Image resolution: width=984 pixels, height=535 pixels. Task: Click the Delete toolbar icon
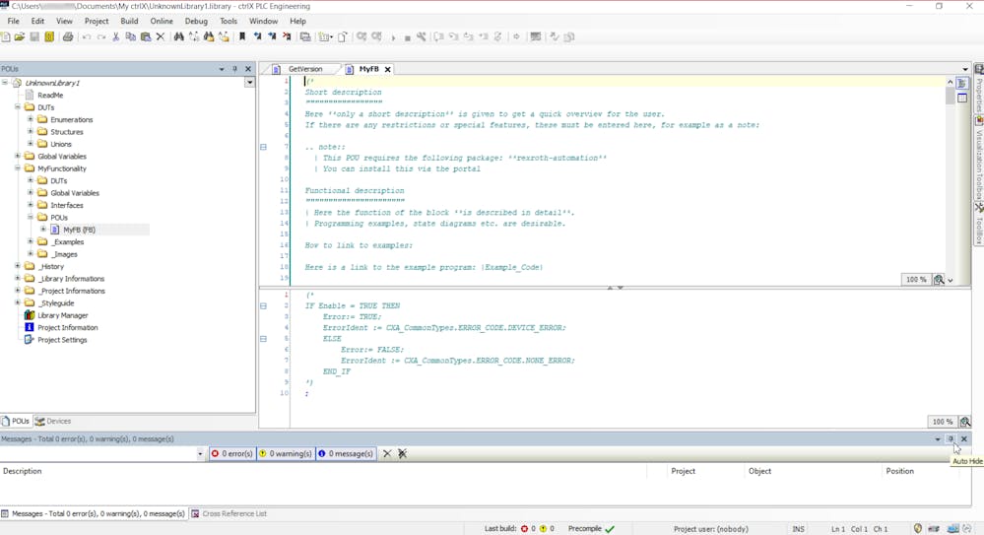[x=161, y=37]
